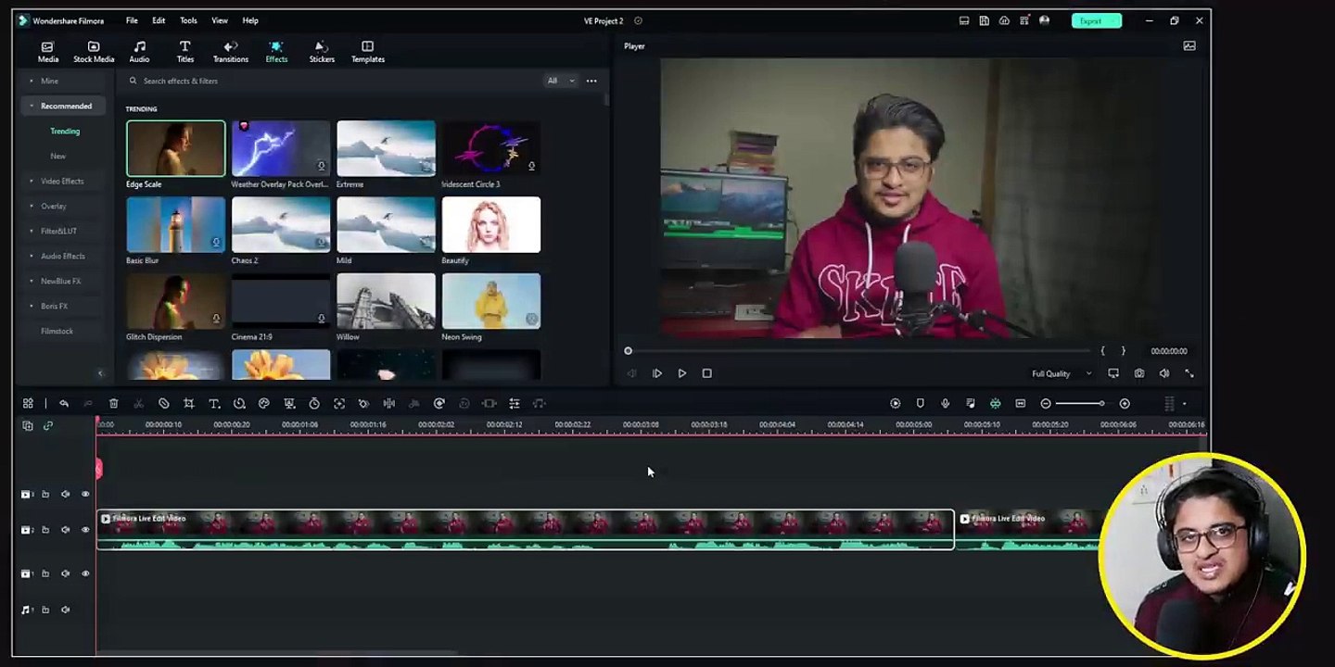The width and height of the screenshot is (1335, 667).
Task: Click the Mark Out brace icon
Action: 1123,351
